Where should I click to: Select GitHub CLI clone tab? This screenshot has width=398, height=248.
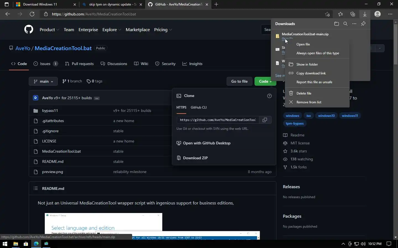[198, 107]
